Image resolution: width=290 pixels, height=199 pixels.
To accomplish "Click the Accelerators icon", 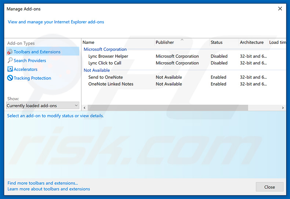I will (x=10, y=69).
